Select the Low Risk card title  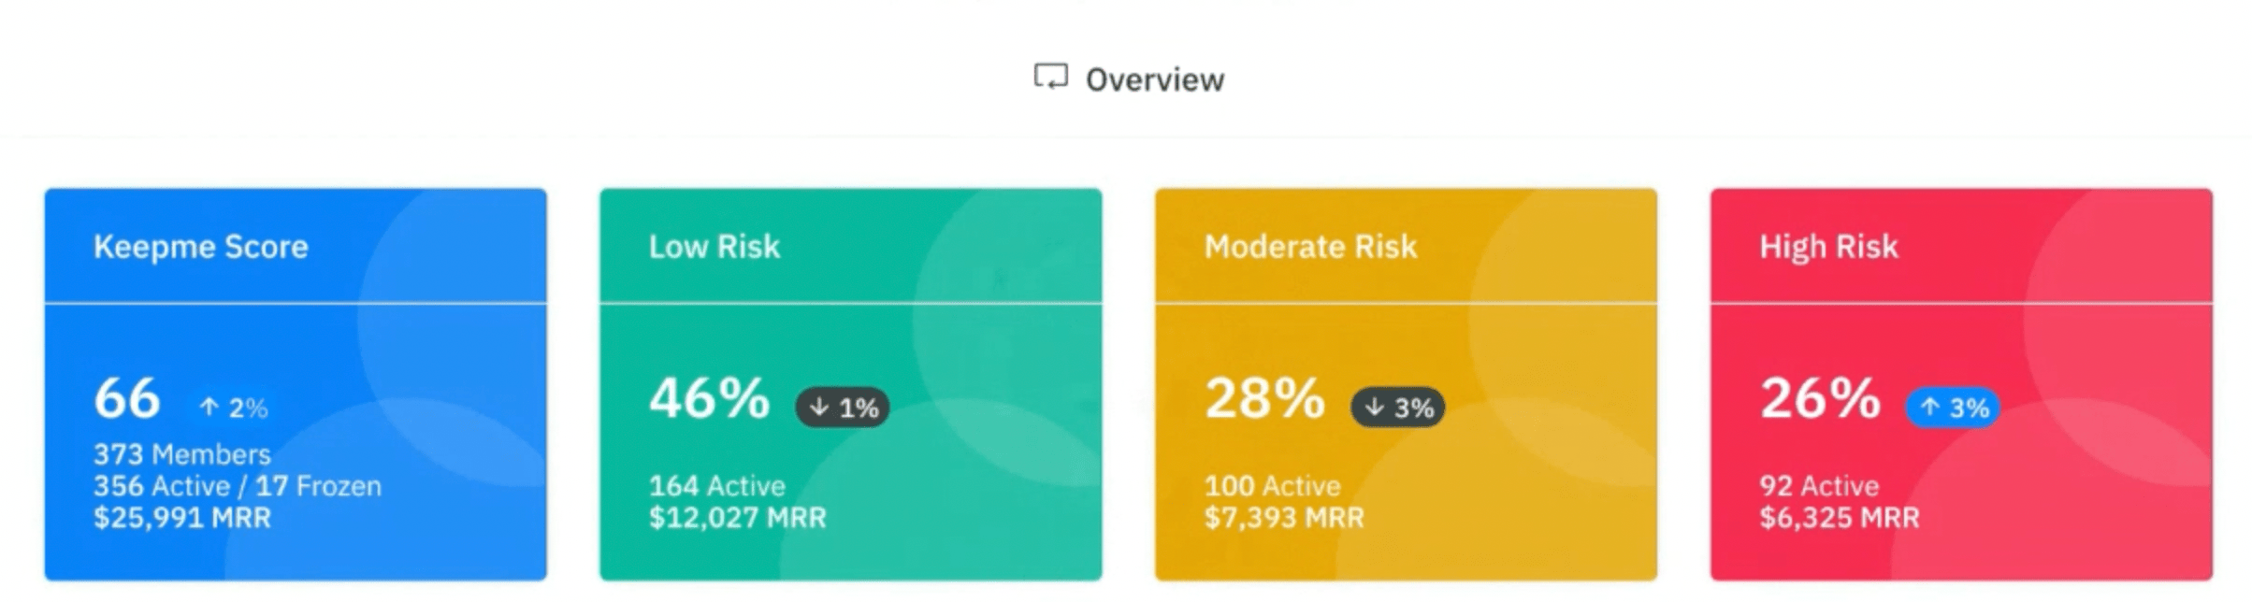714,247
